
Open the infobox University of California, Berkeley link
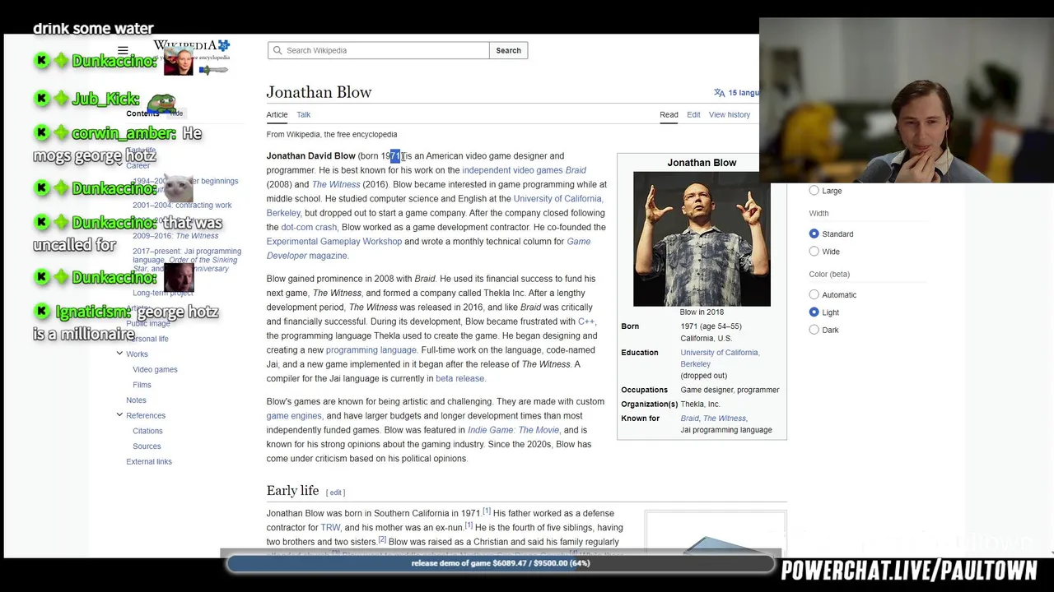[720, 358]
